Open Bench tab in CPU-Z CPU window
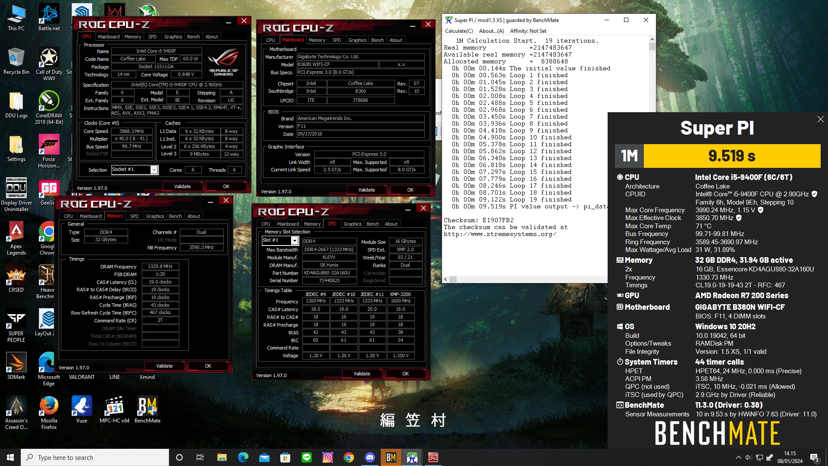Viewport: 828px width, 466px height. point(193,37)
